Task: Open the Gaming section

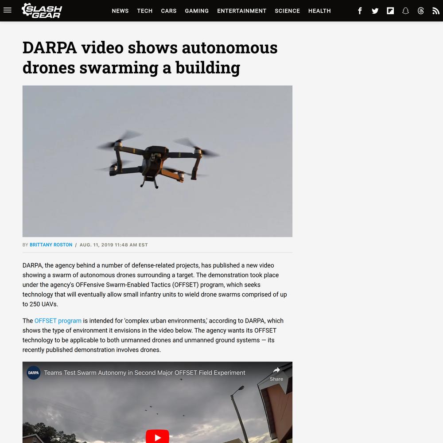Action: pos(197,11)
